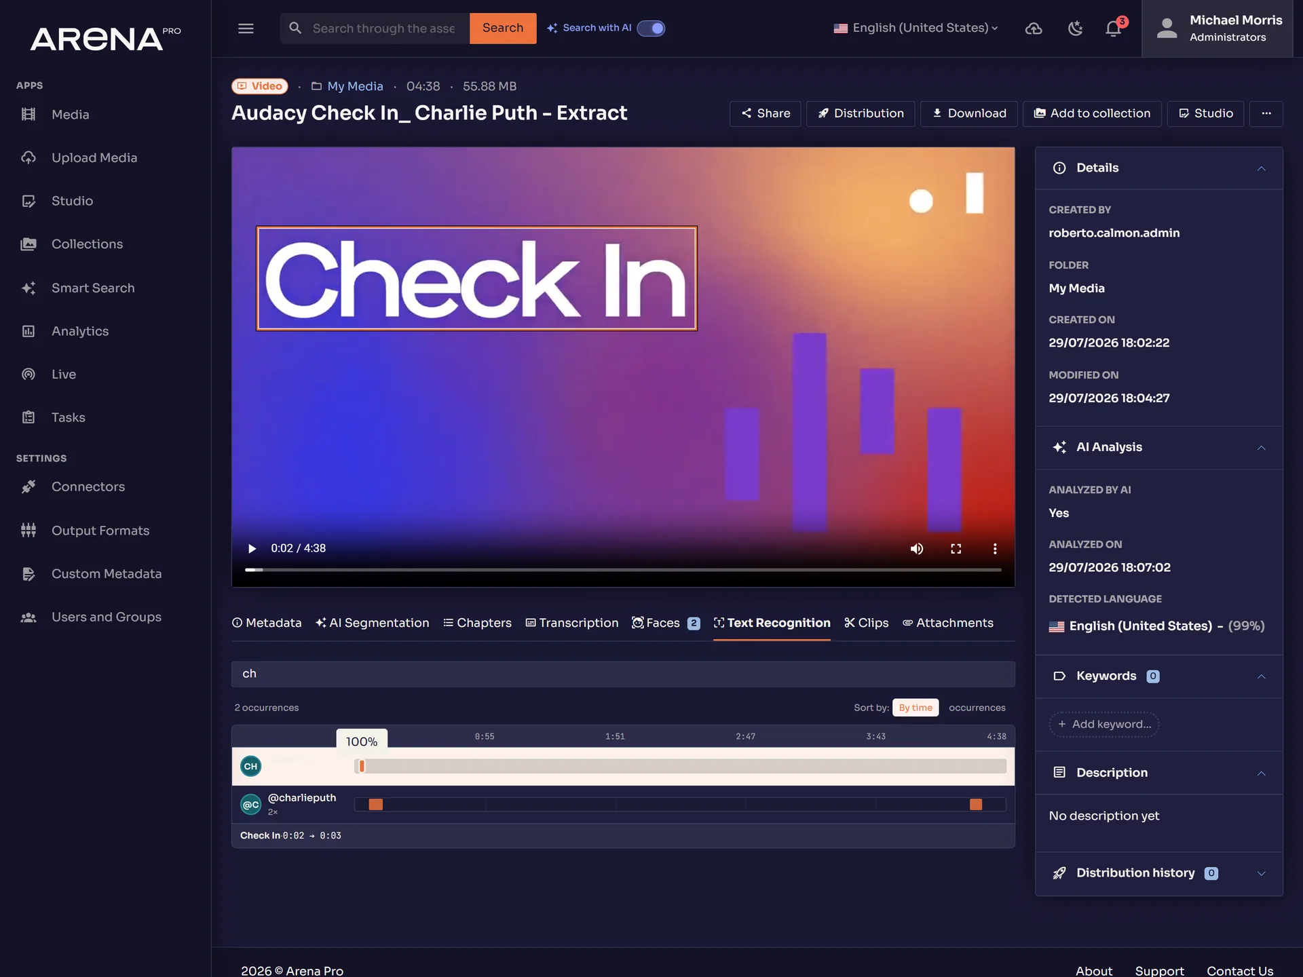1303x977 pixels.
Task: Switch theme with the moon icon
Action: [1075, 28]
